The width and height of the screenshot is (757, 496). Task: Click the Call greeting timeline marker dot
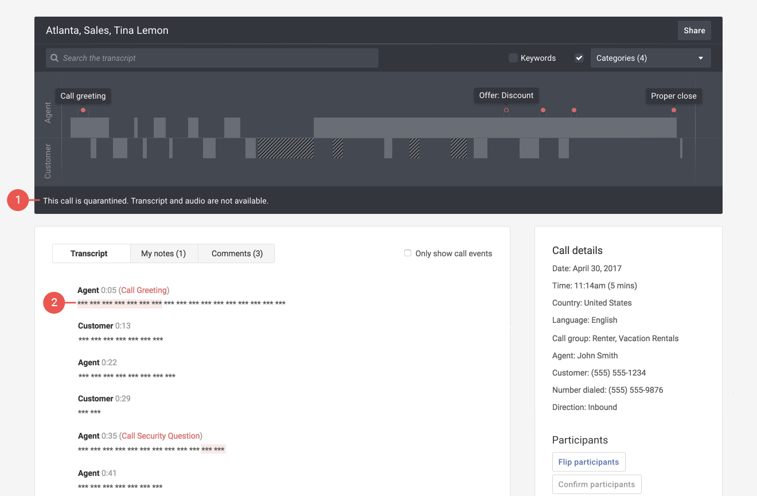[x=83, y=110]
